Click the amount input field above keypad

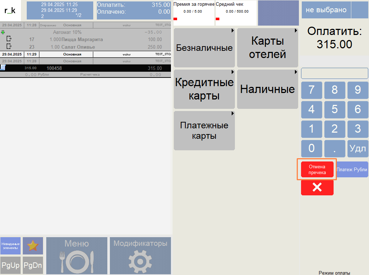point(334,73)
